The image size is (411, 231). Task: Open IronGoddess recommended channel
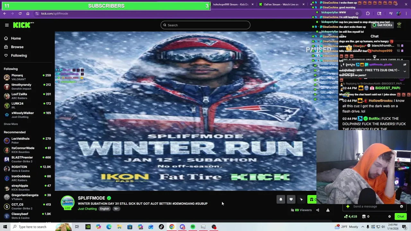tap(27, 178)
